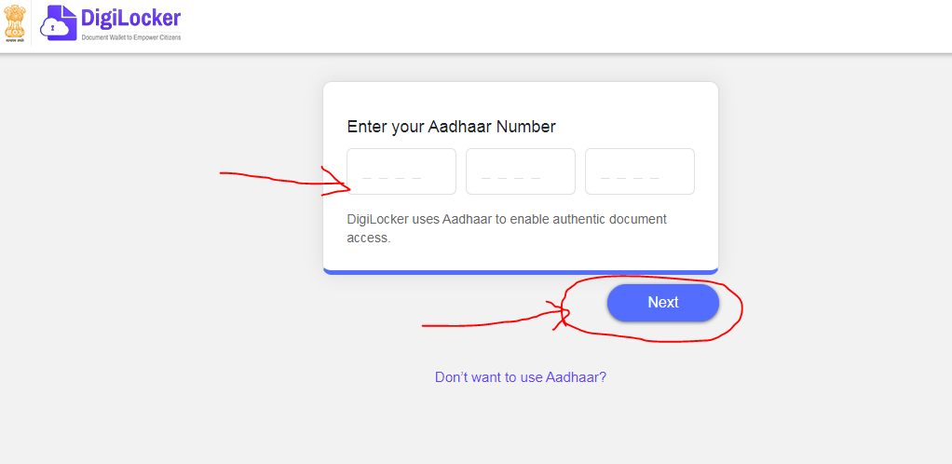952x464 pixels.
Task: Click the 'Document Wallet to Empower Citizens' tagline
Action: pyautogui.click(x=131, y=37)
